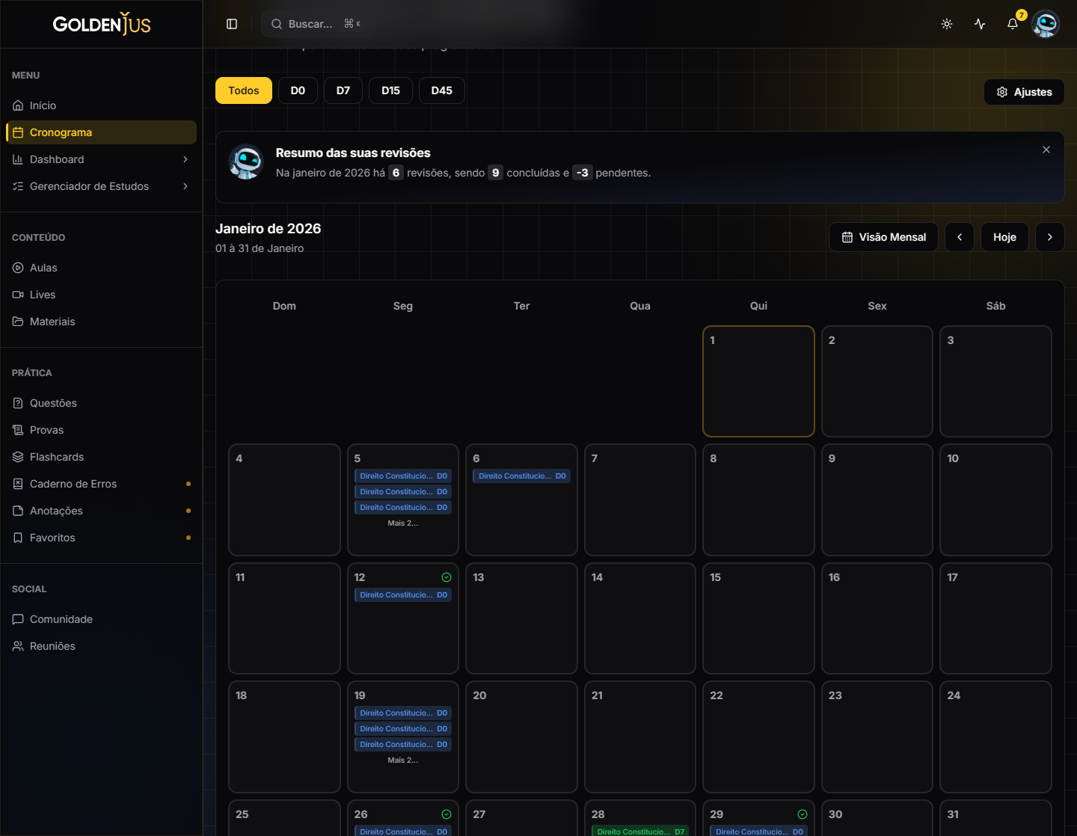Close the Resumo das suas revisões banner
Image resolution: width=1077 pixels, height=836 pixels.
point(1046,150)
